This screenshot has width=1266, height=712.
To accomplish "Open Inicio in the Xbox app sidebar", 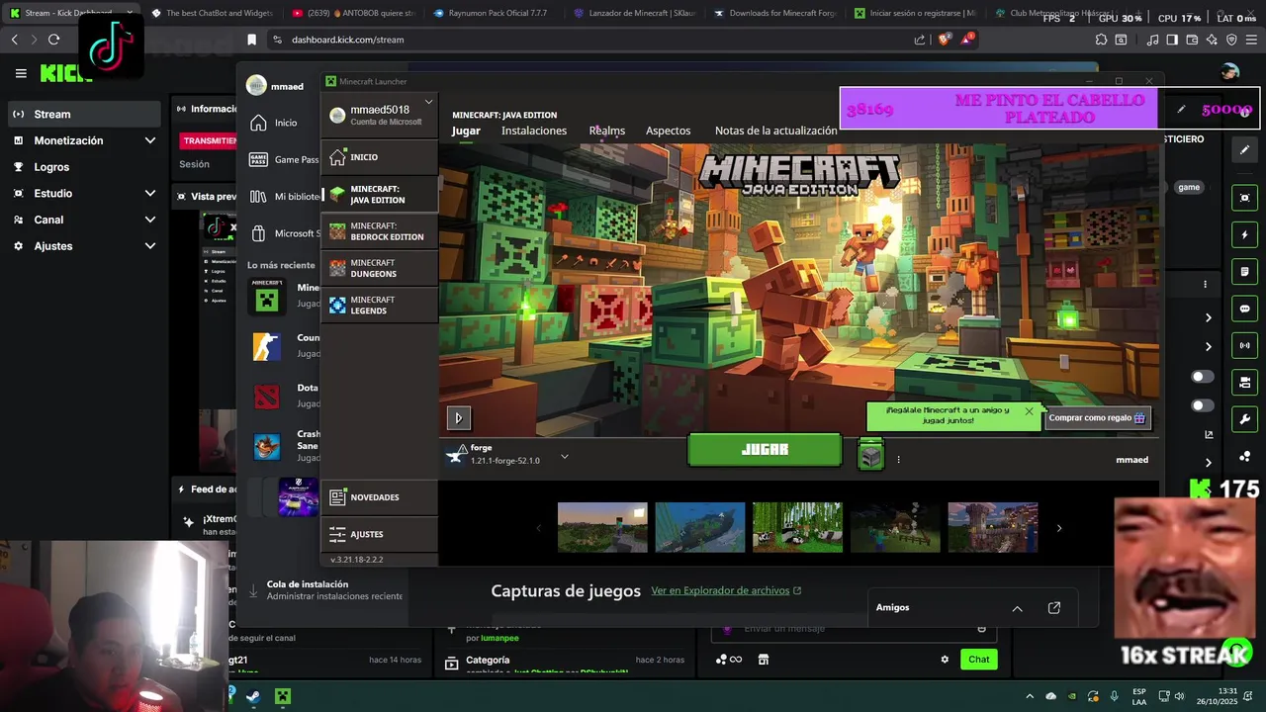I will tap(274, 123).
